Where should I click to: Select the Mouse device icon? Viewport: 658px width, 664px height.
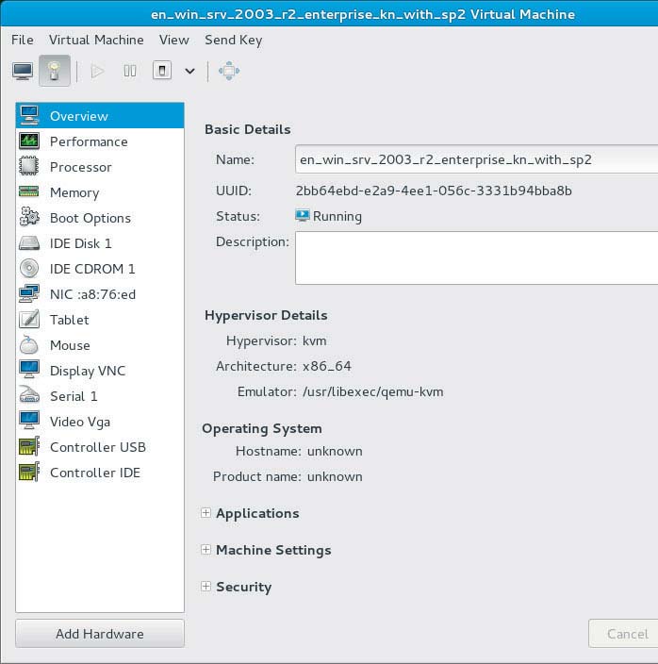coord(29,344)
